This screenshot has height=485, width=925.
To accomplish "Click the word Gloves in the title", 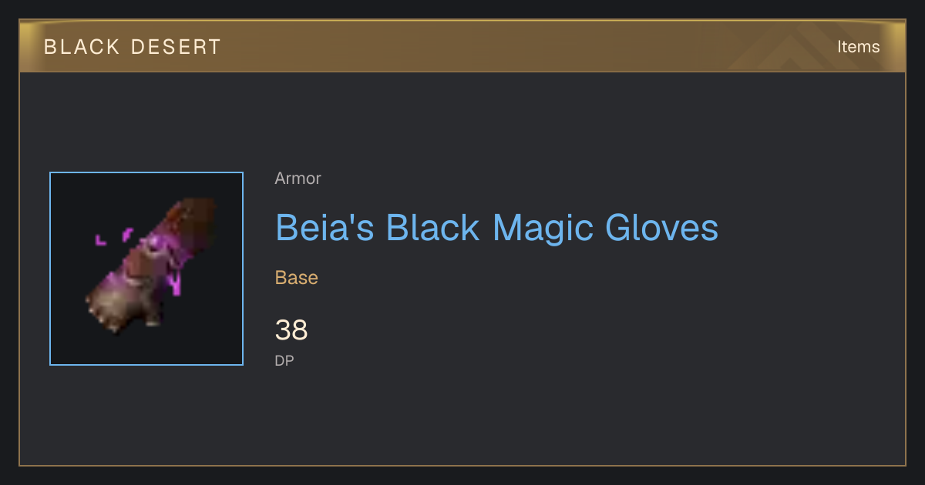I will tap(661, 228).
